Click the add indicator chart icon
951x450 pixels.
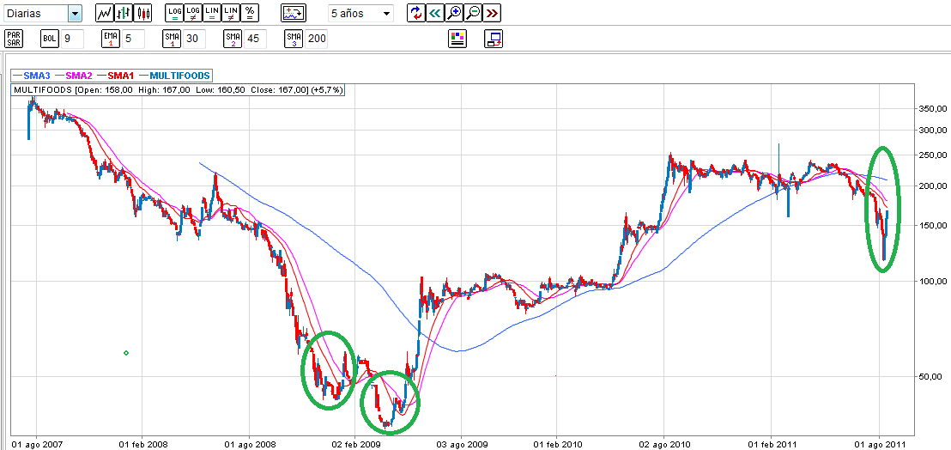[x=294, y=13]
